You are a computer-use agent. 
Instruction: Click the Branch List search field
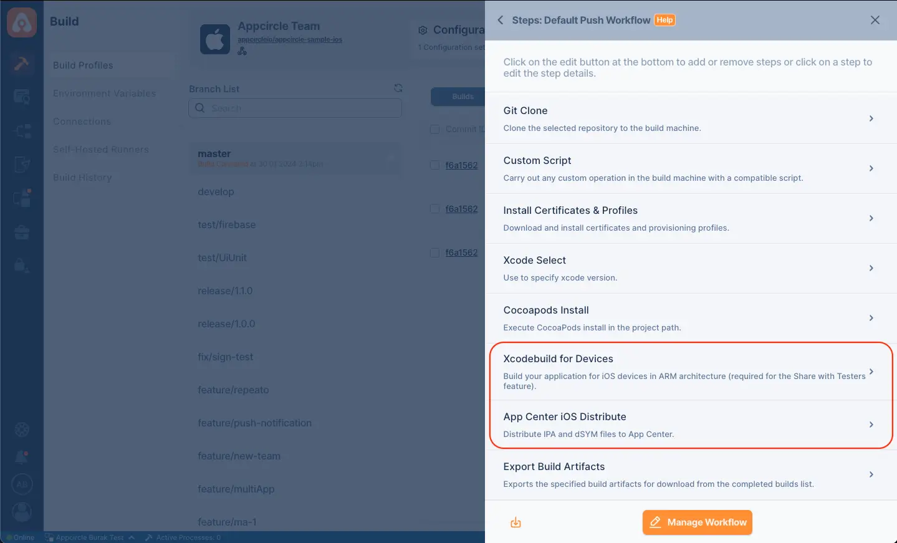point(295,108)
